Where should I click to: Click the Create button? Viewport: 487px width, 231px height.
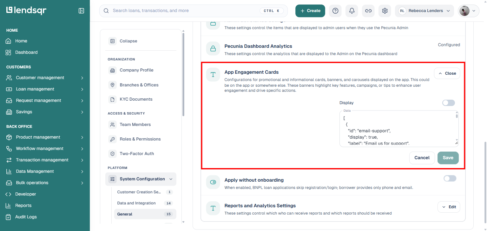pyautogui.click(x=310, y=11)
